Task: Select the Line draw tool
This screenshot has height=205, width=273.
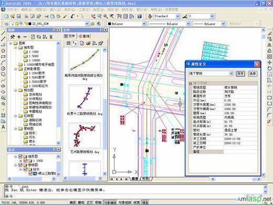Action: [3, 33]
